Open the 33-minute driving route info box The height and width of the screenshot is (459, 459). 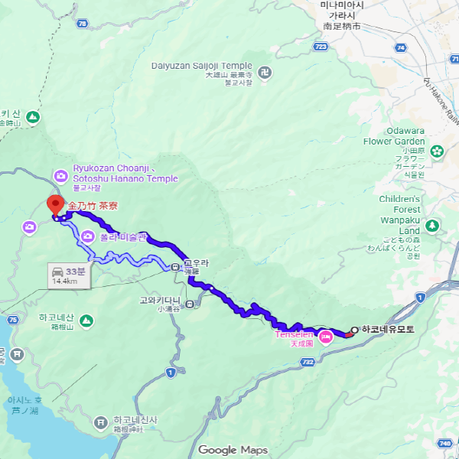70,275
